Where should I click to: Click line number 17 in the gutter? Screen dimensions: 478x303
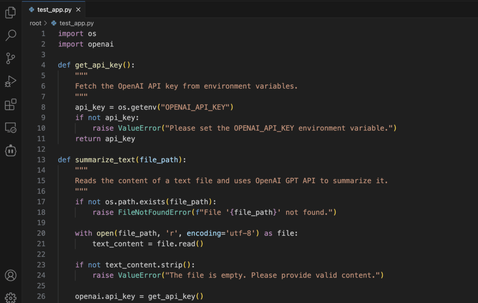pyautogui.click(x=41, y=202)
